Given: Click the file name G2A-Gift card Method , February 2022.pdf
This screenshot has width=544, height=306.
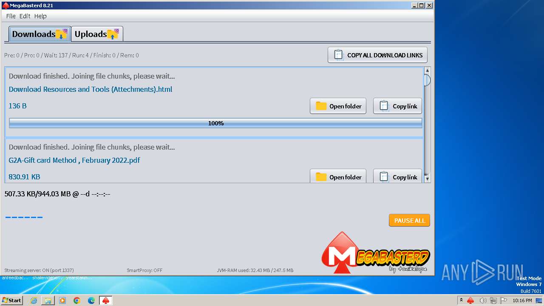Looking at the screenshot, I should 74,160.
